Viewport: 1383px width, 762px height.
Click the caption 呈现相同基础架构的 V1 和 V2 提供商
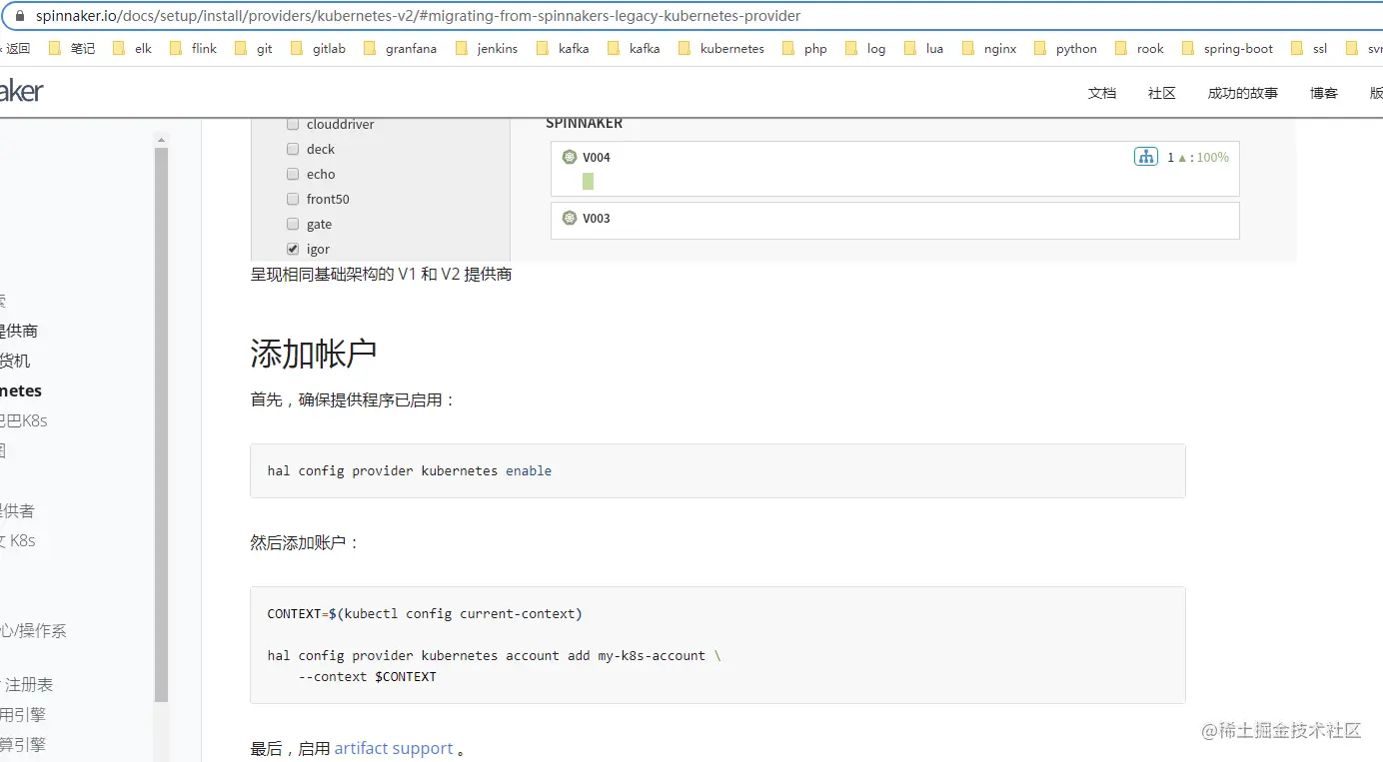(x=381, y=274)
